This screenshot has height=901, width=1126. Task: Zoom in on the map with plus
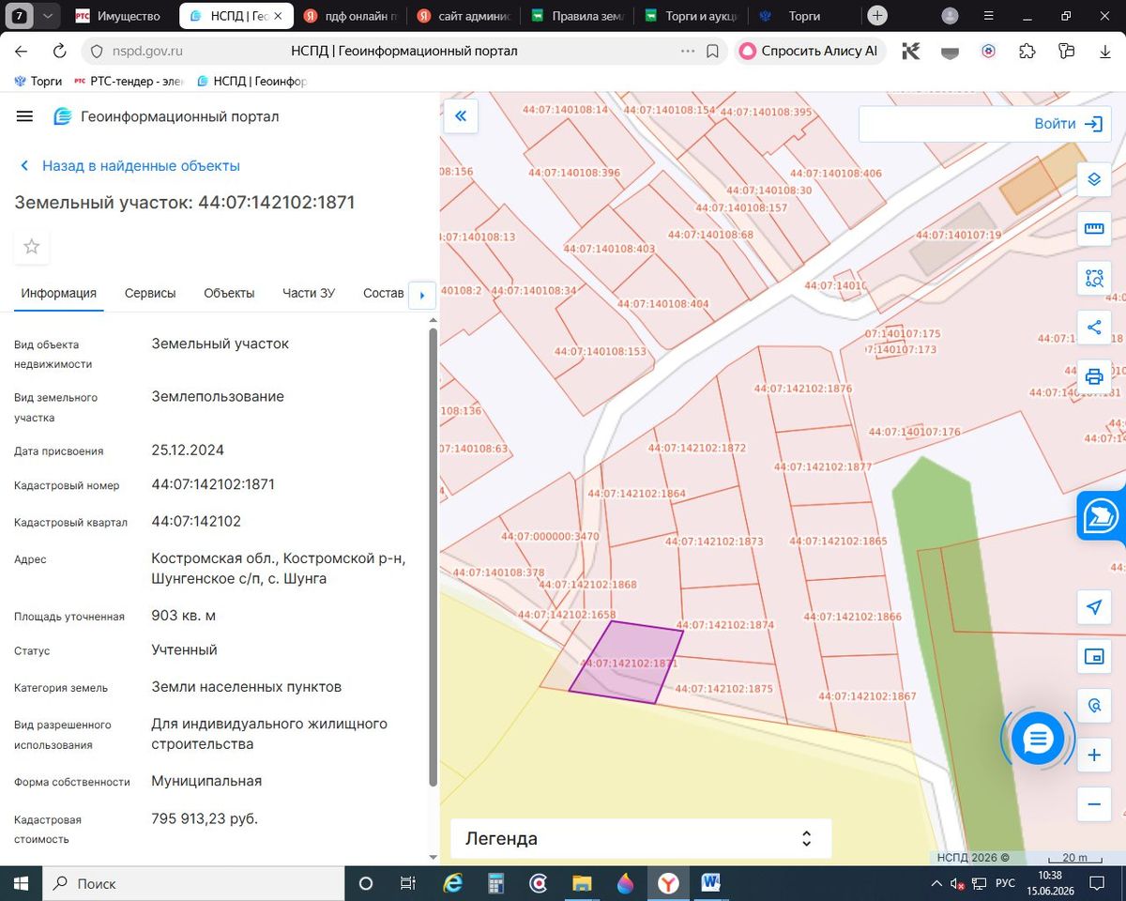1094,755
